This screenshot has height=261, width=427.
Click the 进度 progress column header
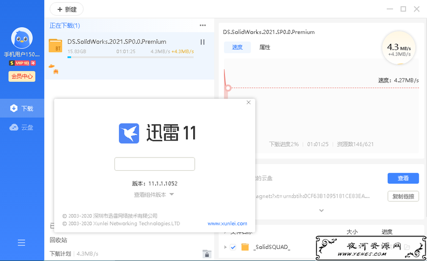[387, 232]
